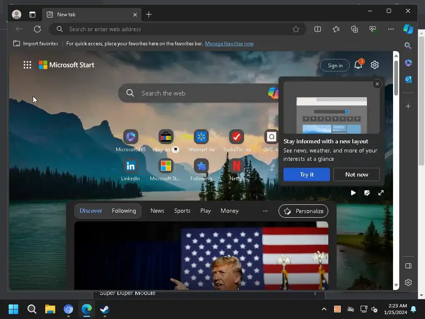The image size is (425, 319).
Task: Open the Edge profile avatar
Action: coord(17,15)
